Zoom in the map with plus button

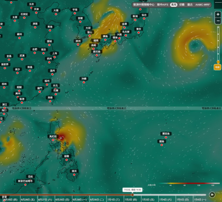click(218, 14)
